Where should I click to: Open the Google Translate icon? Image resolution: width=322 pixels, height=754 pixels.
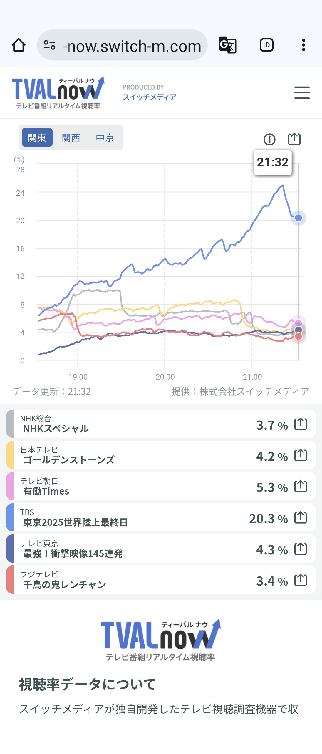click(228, 45)
